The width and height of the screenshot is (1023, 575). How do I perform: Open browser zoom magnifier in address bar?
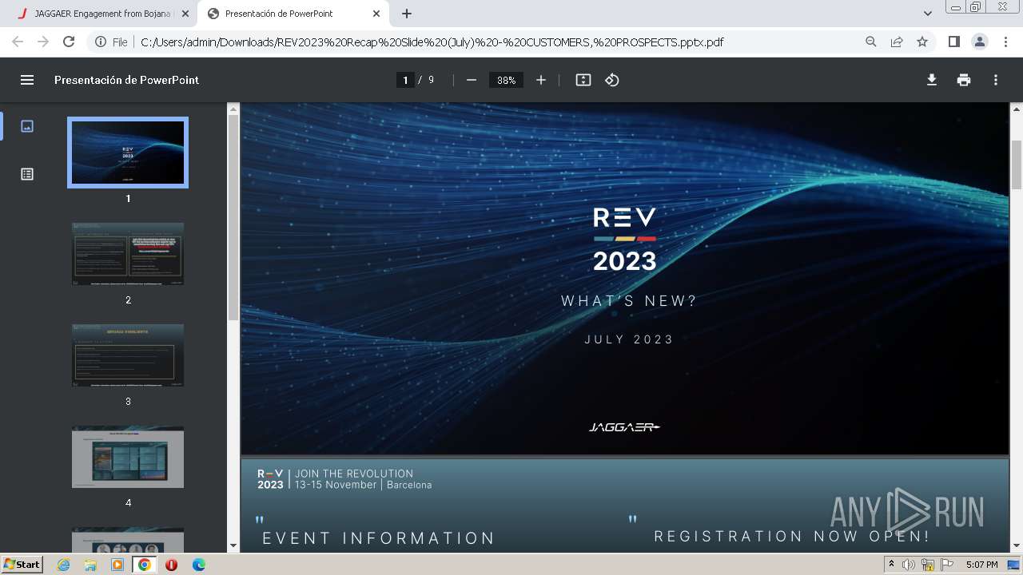tap(871, 42)
